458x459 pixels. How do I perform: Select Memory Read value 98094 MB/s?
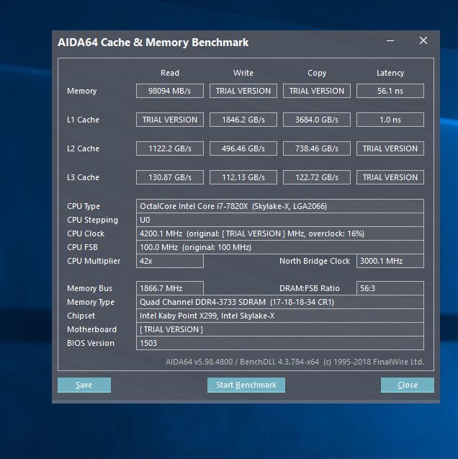(170, 91)
